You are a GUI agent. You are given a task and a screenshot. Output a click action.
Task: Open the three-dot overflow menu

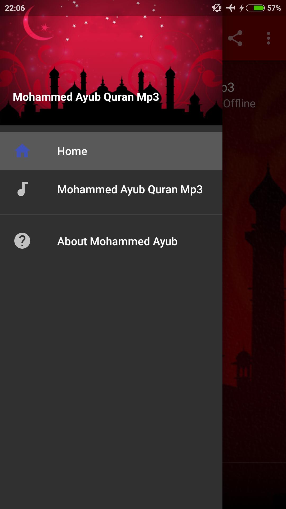pos(269,38)
